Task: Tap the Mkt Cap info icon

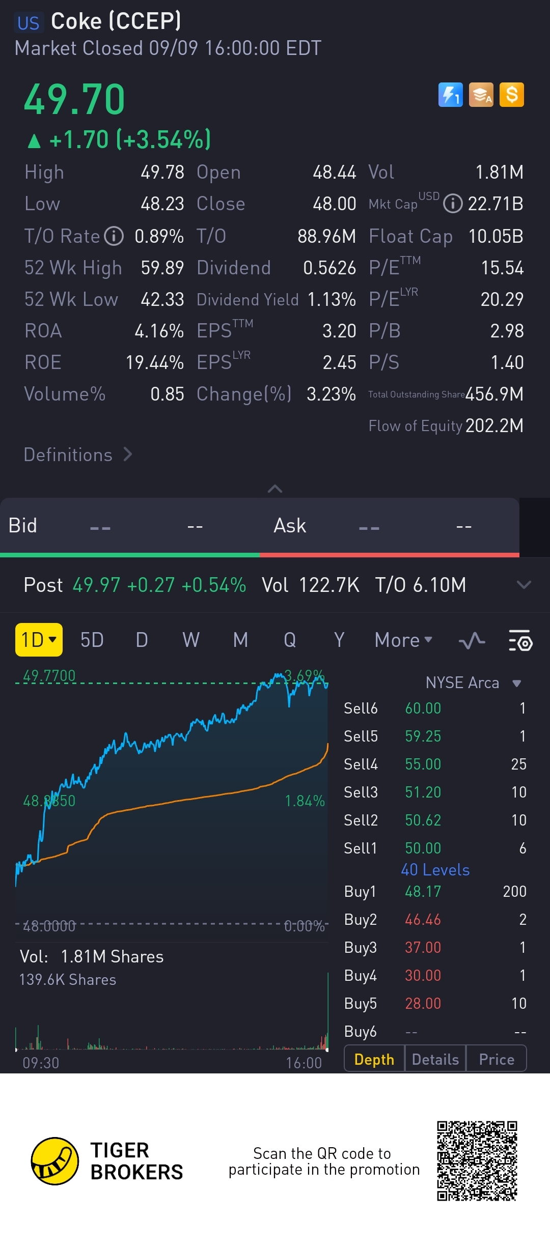Action: click(x=452, y=204)
